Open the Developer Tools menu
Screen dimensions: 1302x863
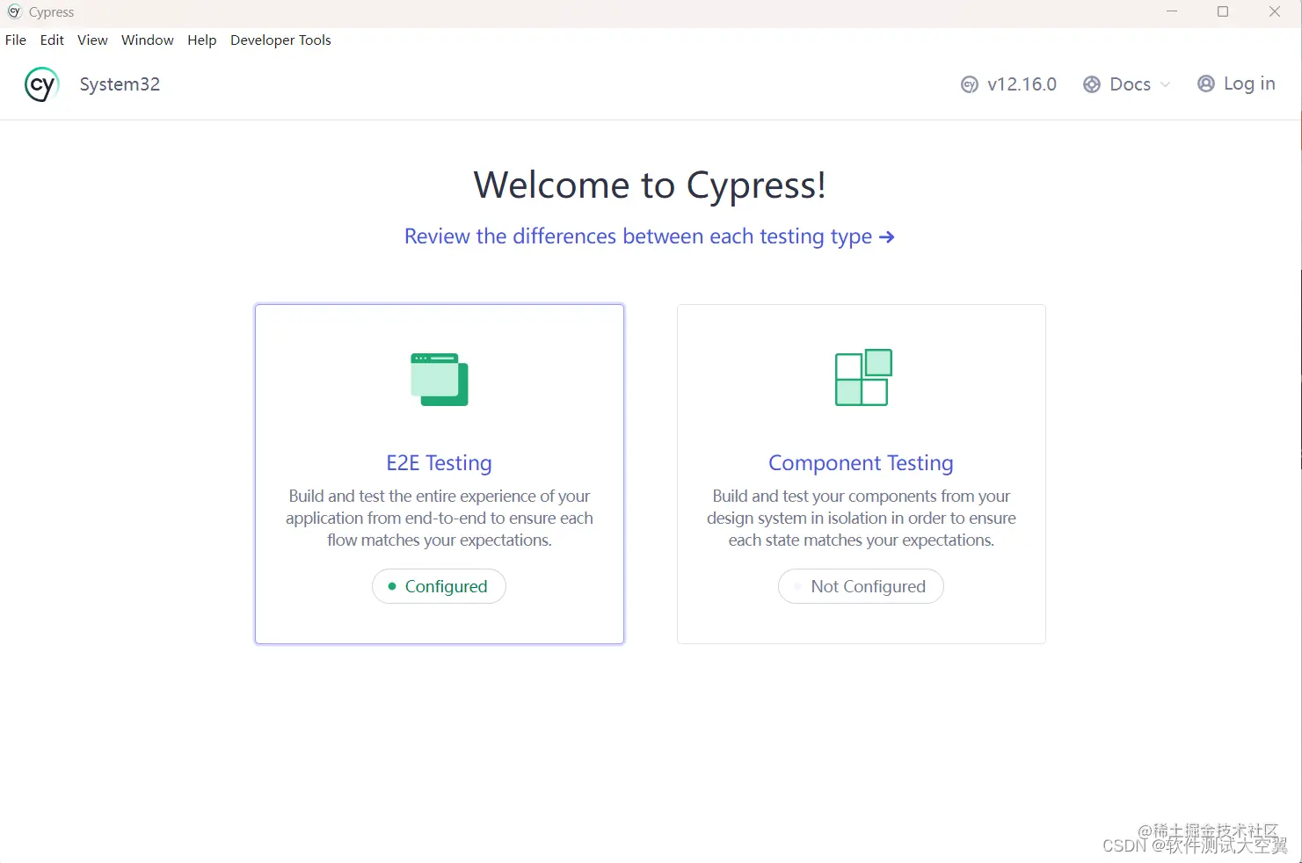coord(280,40)
